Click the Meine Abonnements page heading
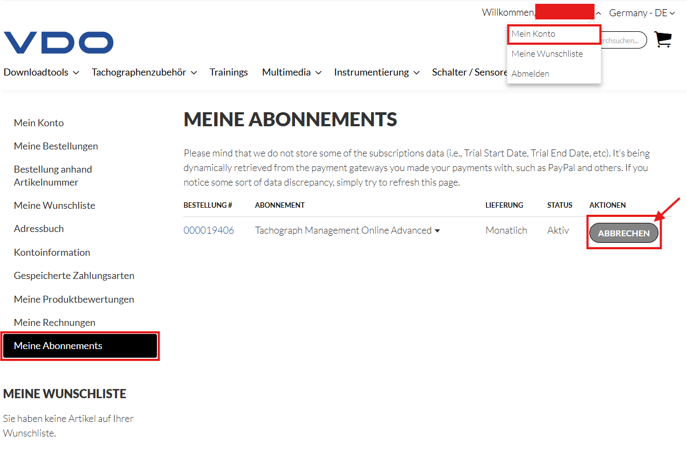Viewport: 687px width, 464px height. 290,119
